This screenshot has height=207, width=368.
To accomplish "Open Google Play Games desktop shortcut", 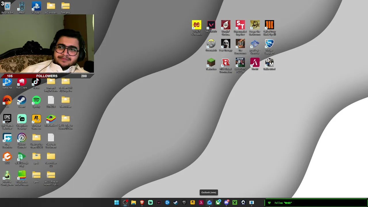I will pyautogui.click(x=22, y=160).
